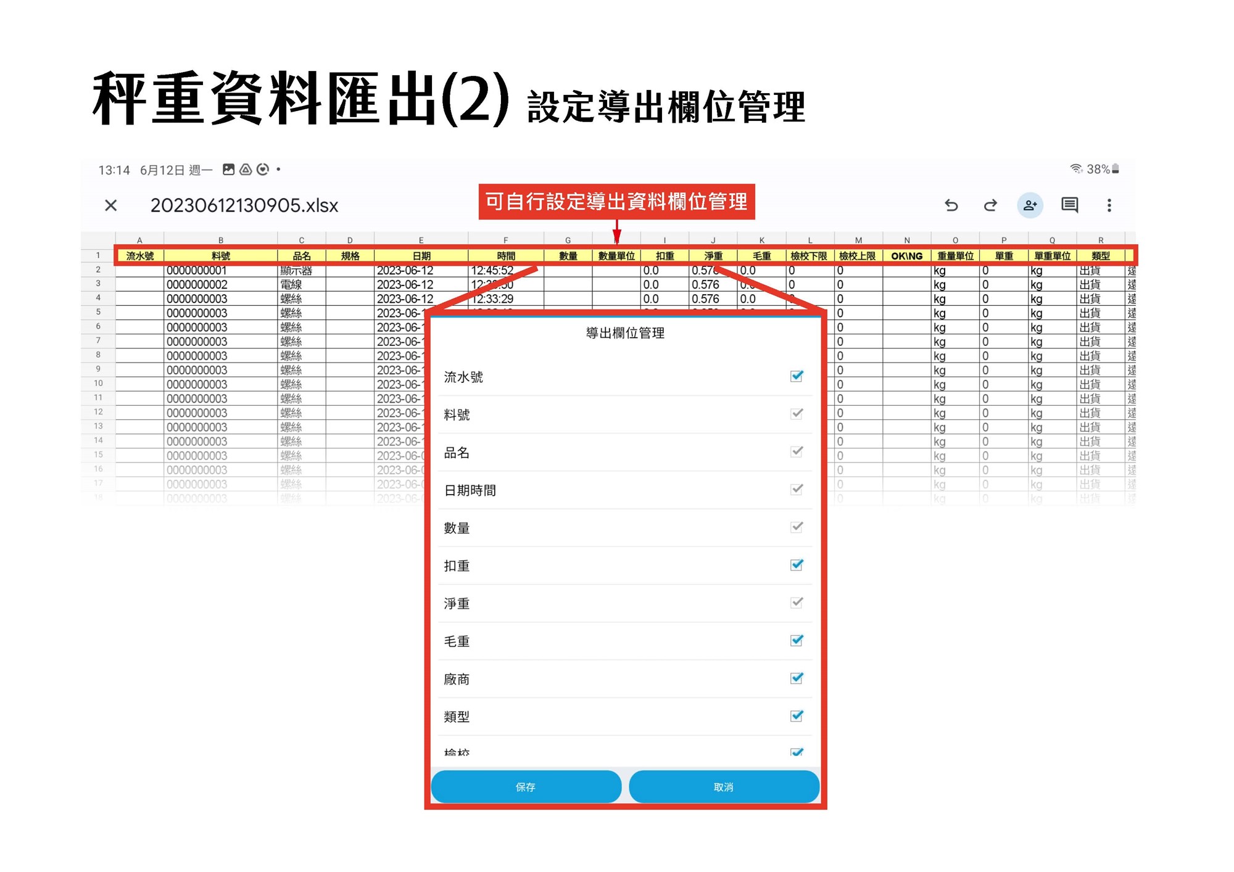This screenshot has height=872, width=1234.
Task: Select the 數量單位 header cell
Action: (616, 255)
